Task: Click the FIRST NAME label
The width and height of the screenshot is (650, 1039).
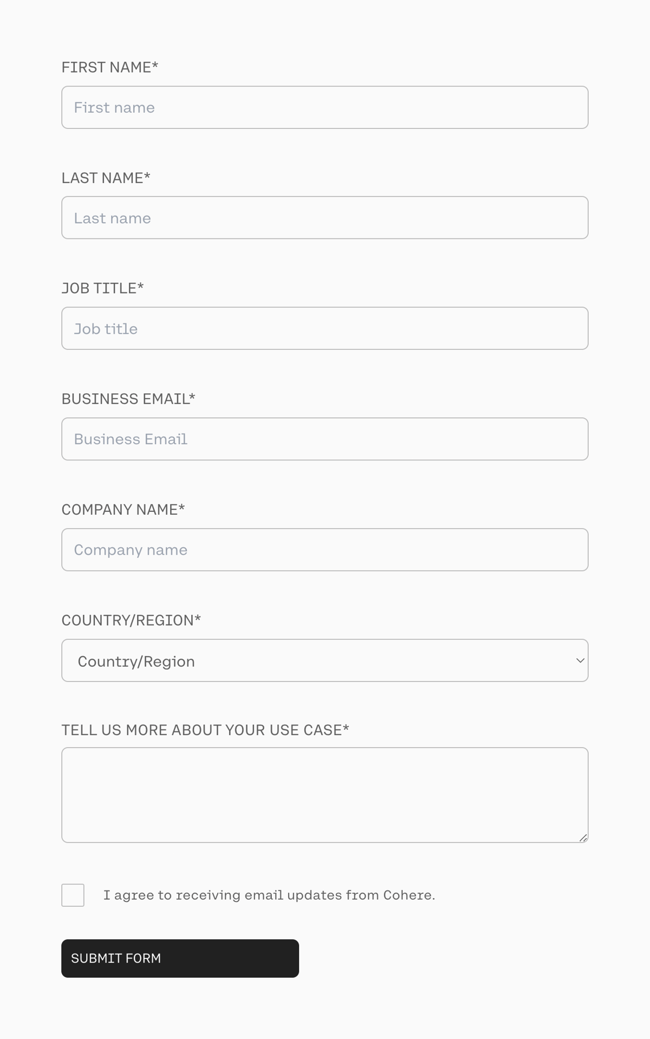Action: click(x=109, y=67)
